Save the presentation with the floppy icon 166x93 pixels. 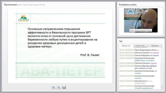click(64, 87)
